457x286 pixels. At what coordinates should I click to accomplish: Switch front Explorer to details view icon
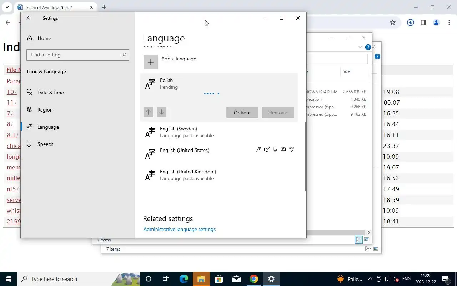359,240
